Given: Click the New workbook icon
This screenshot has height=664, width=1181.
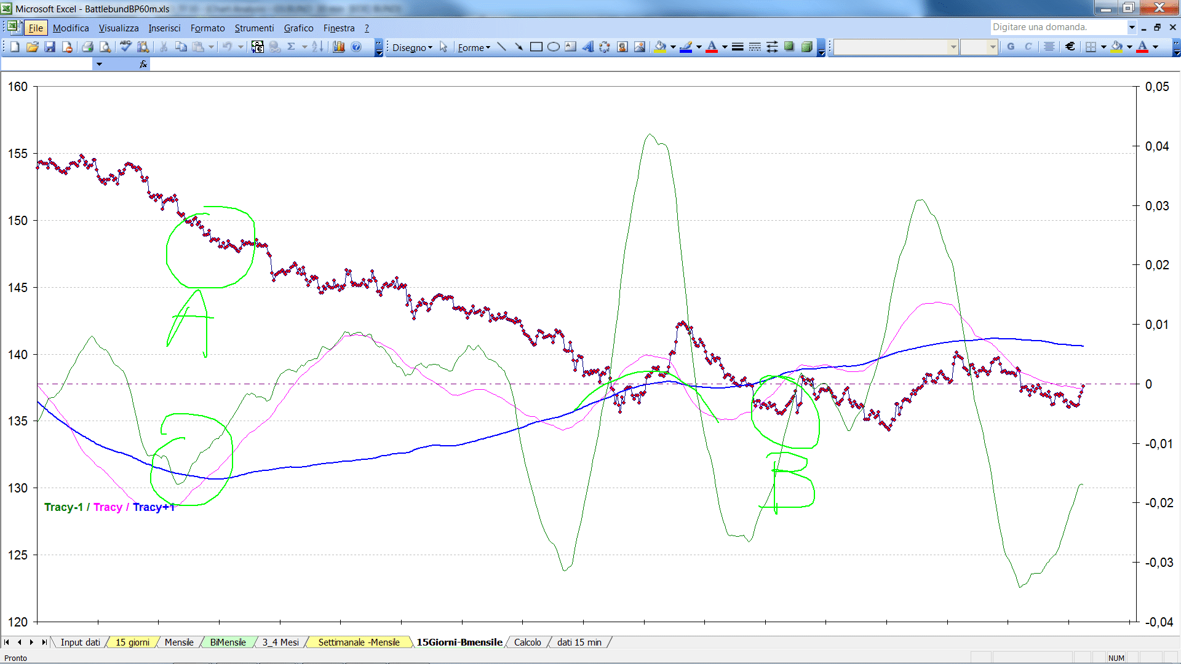Looking at the screenshot, I should click(x=15, y=47).
